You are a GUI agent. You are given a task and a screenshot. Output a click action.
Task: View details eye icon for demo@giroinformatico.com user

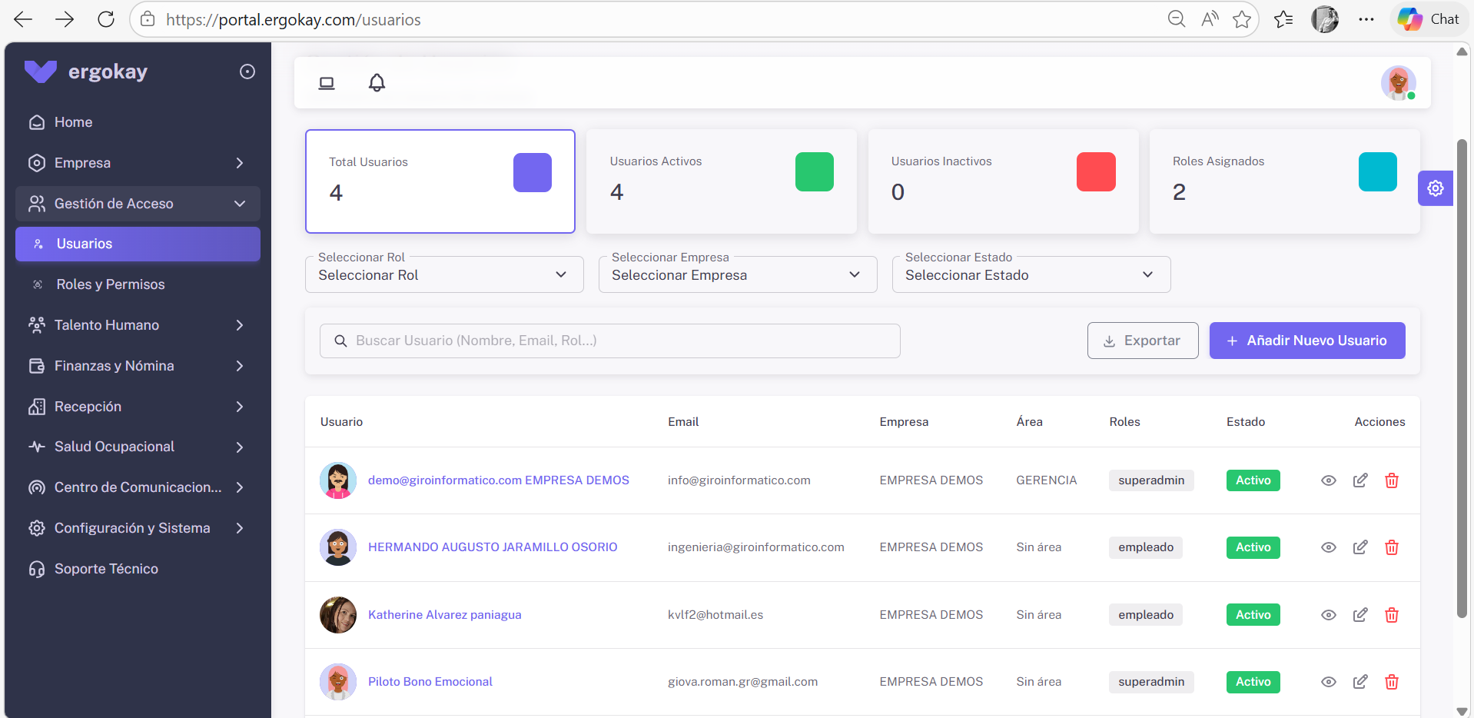click(x=1328, y=480)
